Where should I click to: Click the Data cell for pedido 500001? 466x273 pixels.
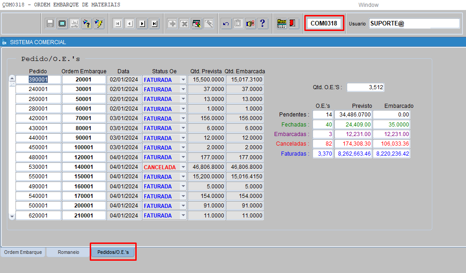[123, 205]
